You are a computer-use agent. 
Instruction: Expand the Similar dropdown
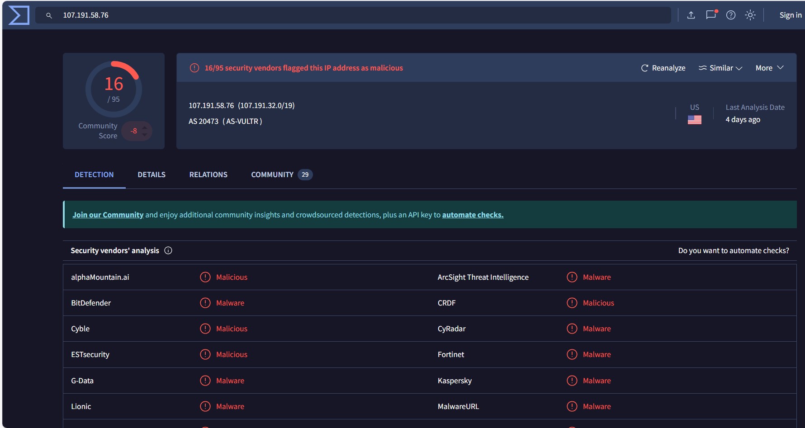click(720, 68)
